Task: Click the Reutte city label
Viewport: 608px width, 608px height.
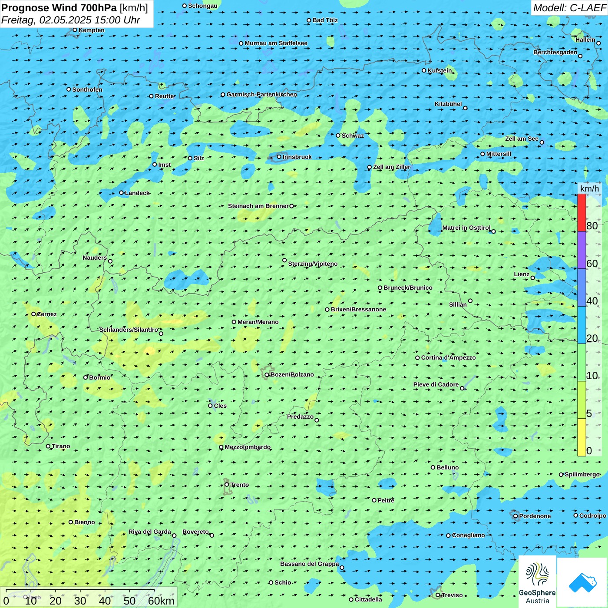Action: point(165,96)
